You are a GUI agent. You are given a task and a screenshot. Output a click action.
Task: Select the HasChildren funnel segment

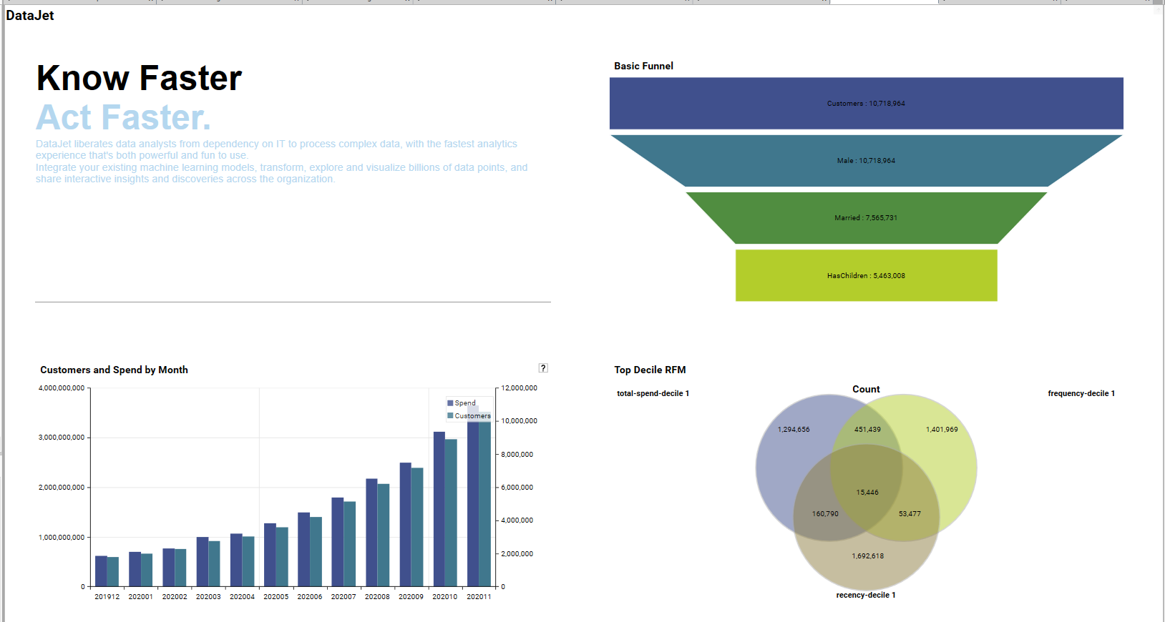coord(866,275)
